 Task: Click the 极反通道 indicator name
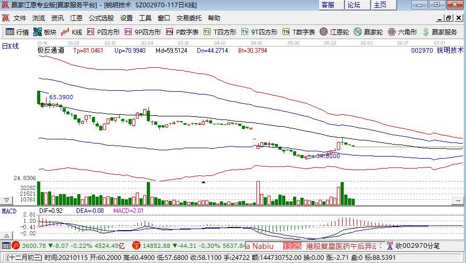[51, 50]
